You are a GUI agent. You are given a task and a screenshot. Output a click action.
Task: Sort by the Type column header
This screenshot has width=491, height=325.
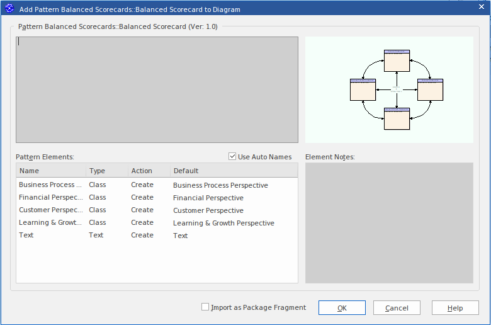(106, 171)
